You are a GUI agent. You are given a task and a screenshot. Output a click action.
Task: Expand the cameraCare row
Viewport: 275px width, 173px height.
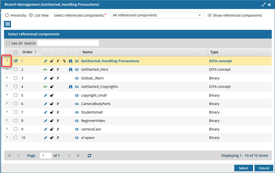7,129
